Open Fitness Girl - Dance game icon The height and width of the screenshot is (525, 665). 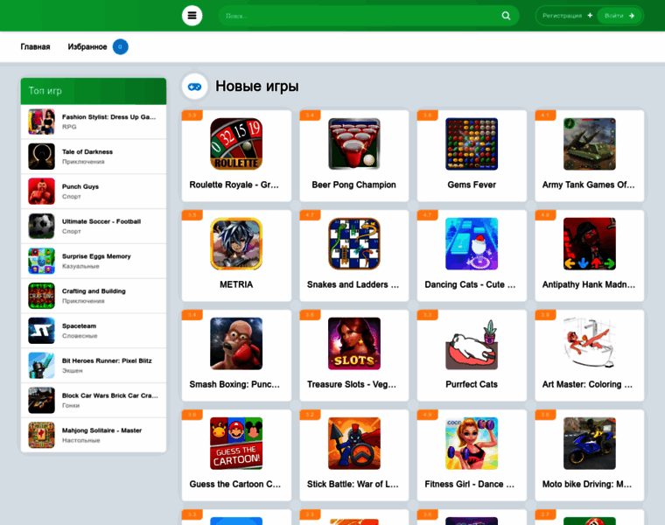[x=472, y=443]
